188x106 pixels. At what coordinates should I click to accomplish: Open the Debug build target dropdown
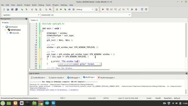point(85,9)
